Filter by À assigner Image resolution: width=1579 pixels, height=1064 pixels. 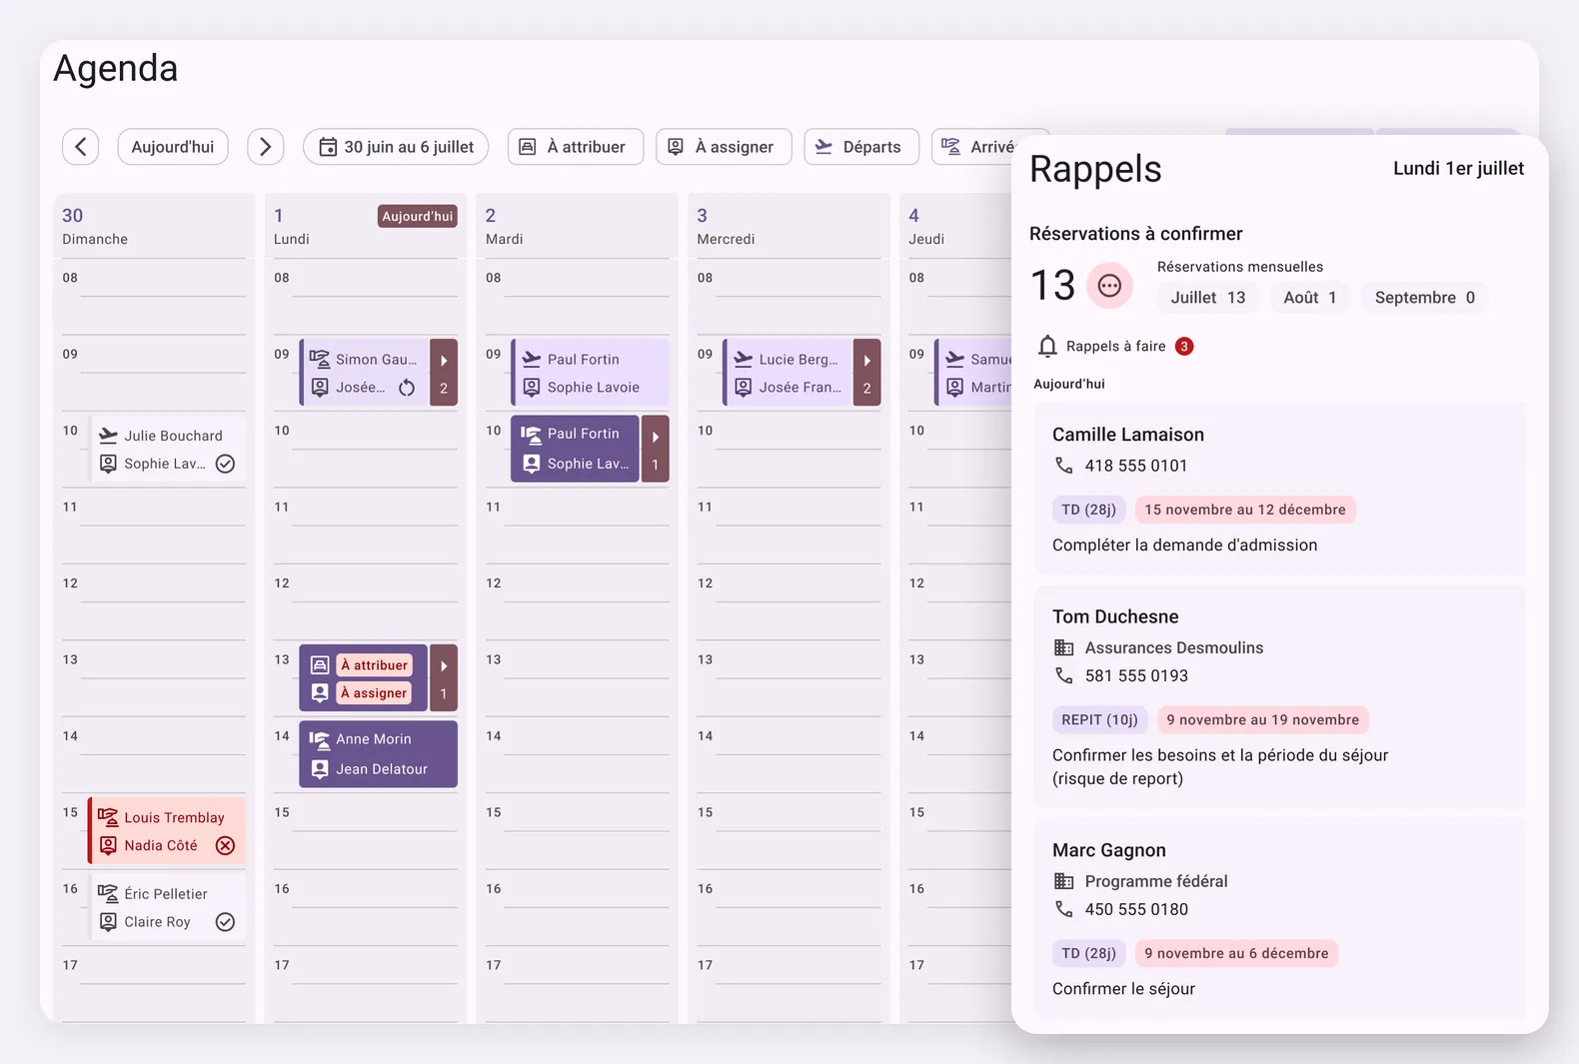pyautogui.click(x=724, y=147)
